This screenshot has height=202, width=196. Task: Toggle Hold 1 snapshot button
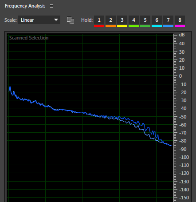[99, 20]
